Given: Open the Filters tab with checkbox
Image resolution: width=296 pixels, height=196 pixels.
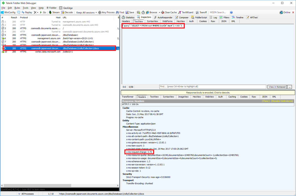Looking at the screenshot, I should (x=224, y=17).
